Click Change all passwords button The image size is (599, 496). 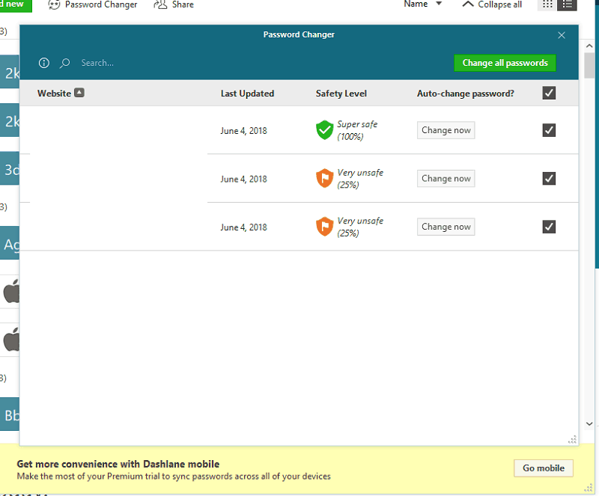coord(505,63)
